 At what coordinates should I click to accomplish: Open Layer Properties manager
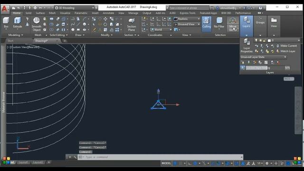[x=247, y=46]
